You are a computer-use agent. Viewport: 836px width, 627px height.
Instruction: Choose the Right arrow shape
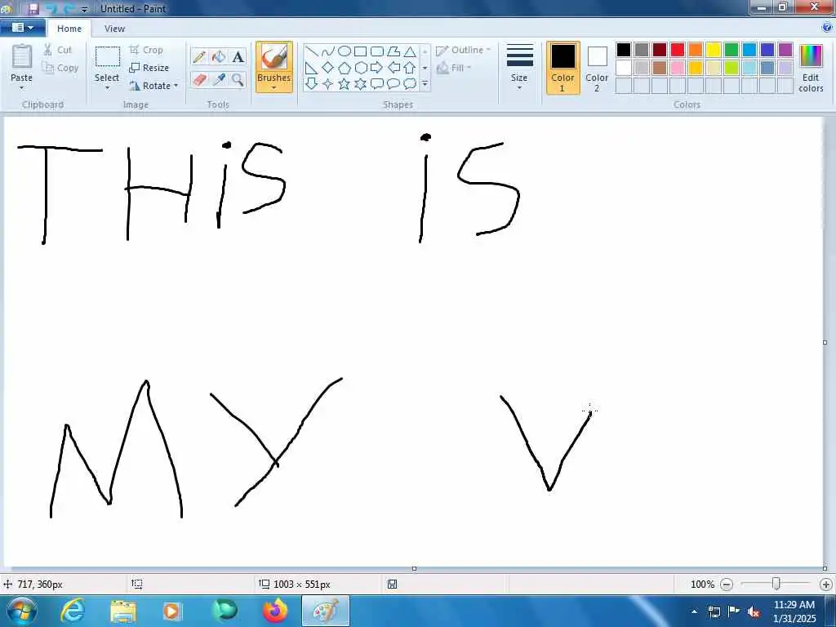[377, 68]
